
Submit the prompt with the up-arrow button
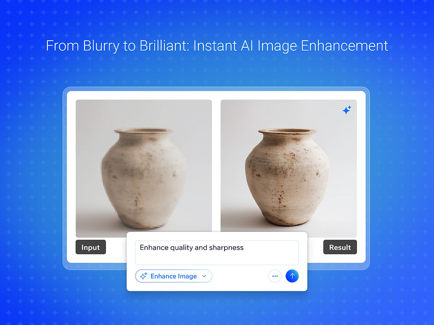pos(292,276)
